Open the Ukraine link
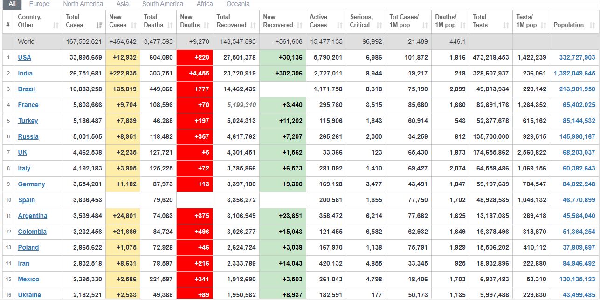This screenshot has height=300, width=600. (29, 295)
